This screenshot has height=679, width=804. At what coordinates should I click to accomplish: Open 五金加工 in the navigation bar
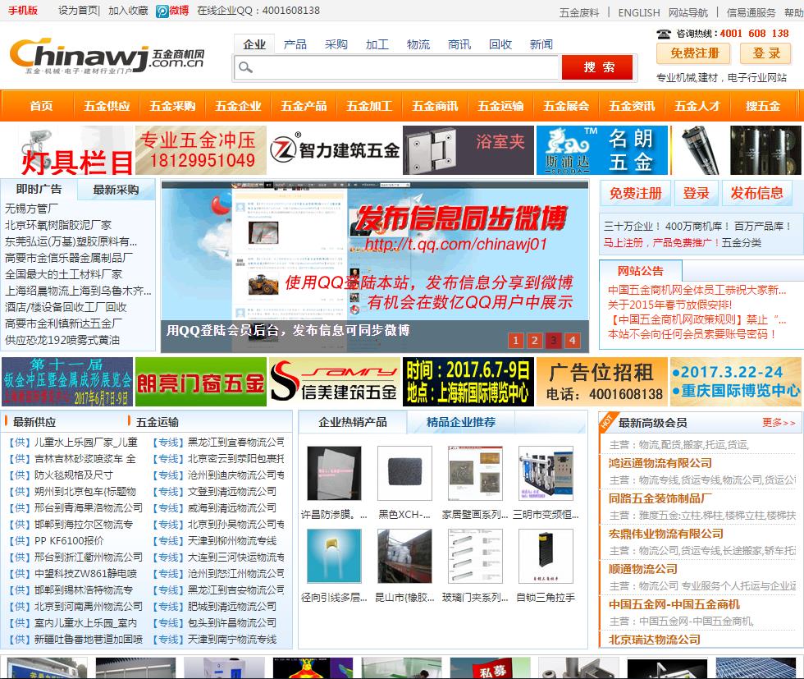click(369, 106)
